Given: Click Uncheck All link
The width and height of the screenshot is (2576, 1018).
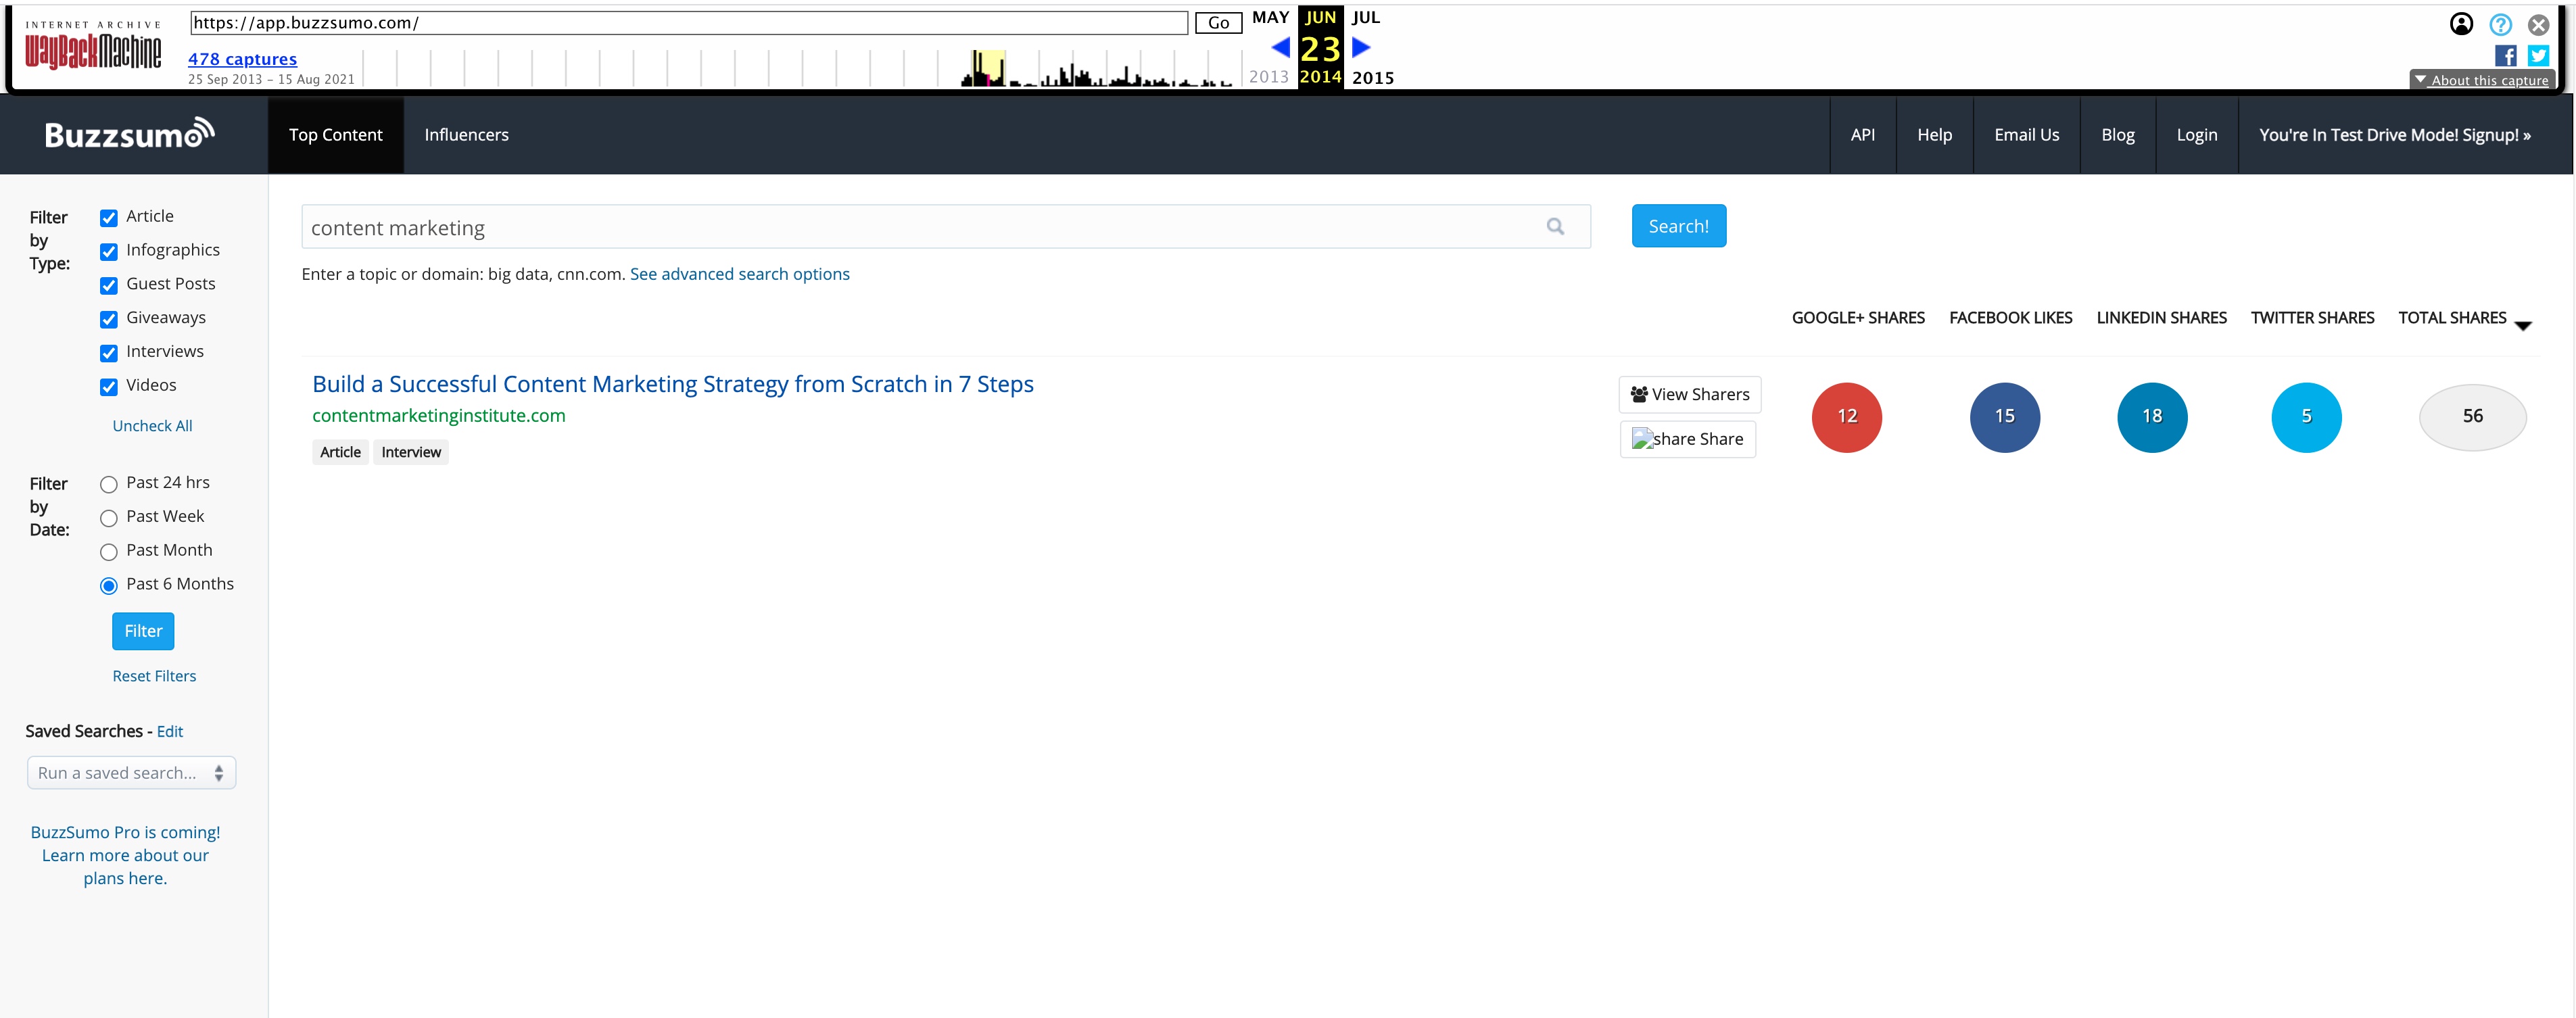Looking at the screenshot, I should point(152,426).
